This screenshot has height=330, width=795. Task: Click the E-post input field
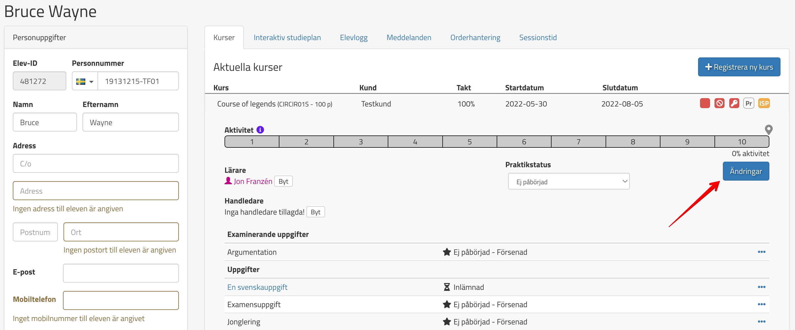121,273
